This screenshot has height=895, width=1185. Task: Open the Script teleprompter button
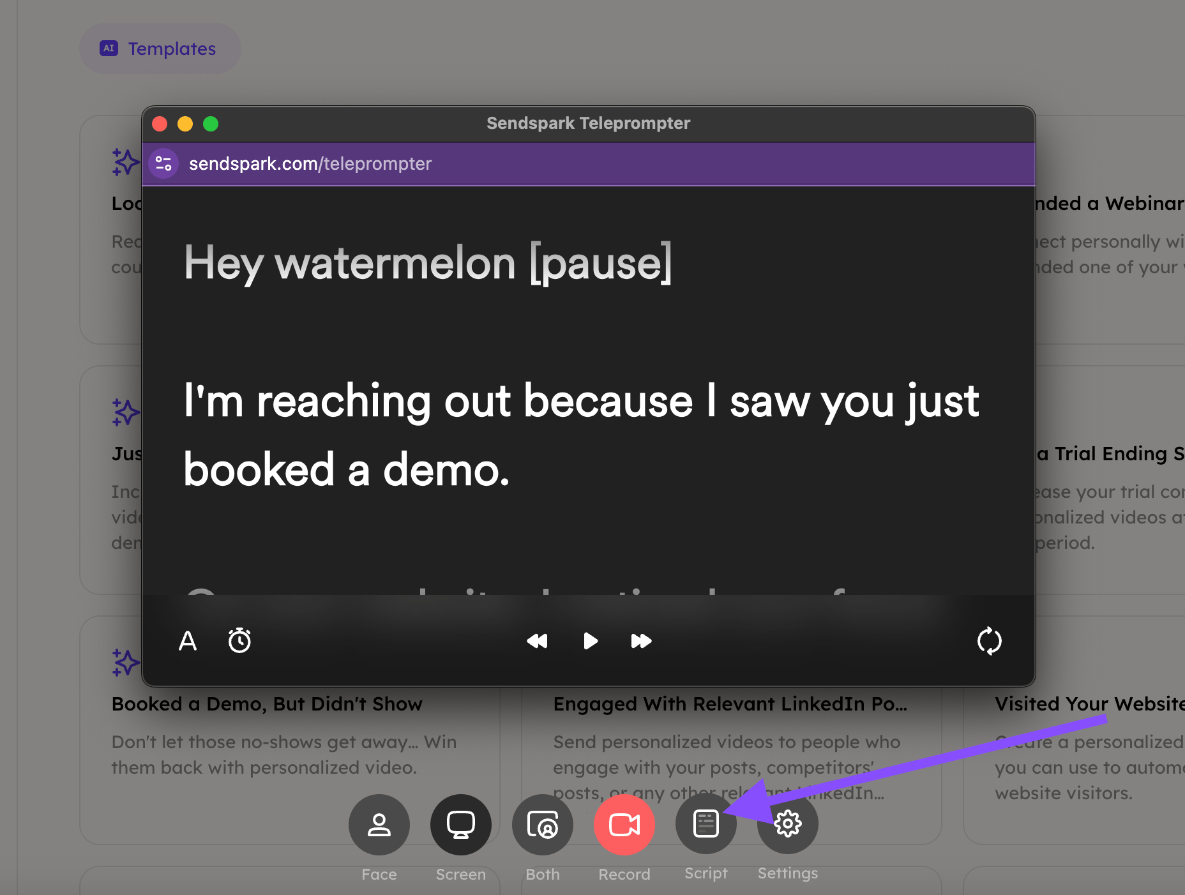[x=706, y=824]
